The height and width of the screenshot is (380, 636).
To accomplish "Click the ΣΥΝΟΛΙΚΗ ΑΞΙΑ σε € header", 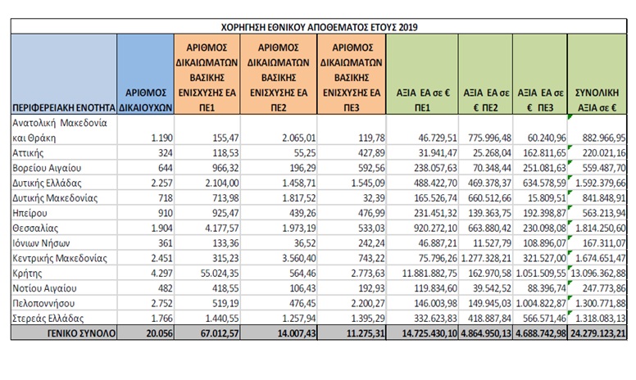I will pyautogui.click(x=599, y=100).
